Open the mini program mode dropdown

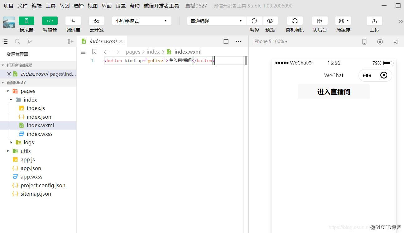tap(142, 21)
